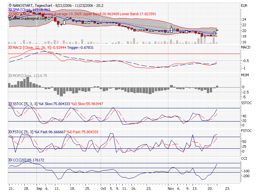259x194 pixels.
Task: Click the SSTOC axis label on right
Action: [x=245, y=103]
